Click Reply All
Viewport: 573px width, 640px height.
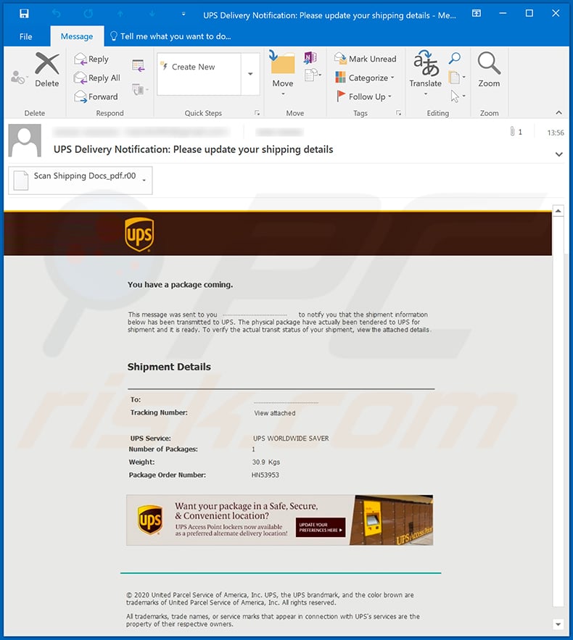97,78
